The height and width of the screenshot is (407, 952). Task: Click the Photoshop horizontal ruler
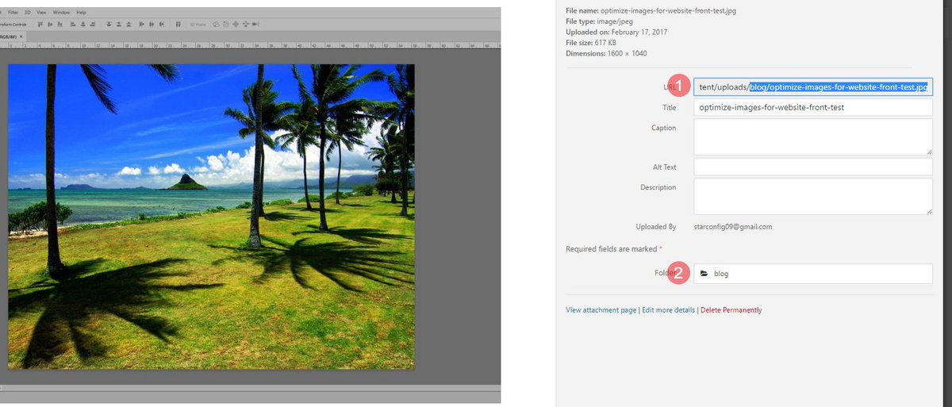pos(250,45)
